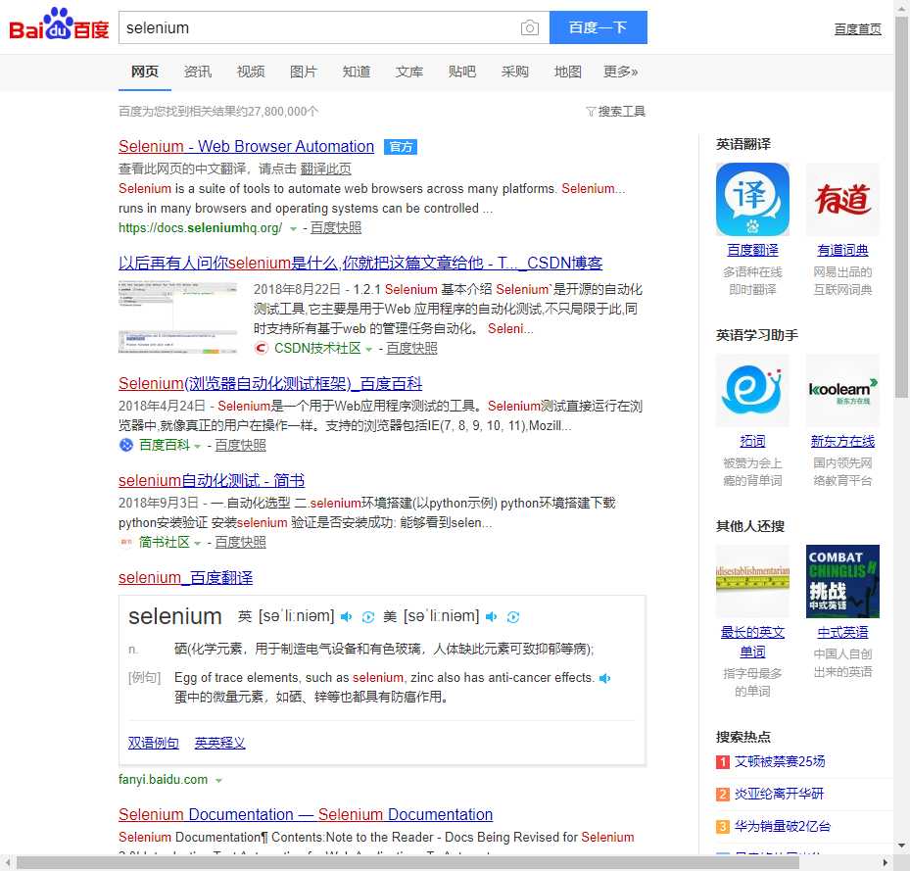Click the 双语例句 link
The height and width of the screenshot is (871, 910).
point(153,743)
